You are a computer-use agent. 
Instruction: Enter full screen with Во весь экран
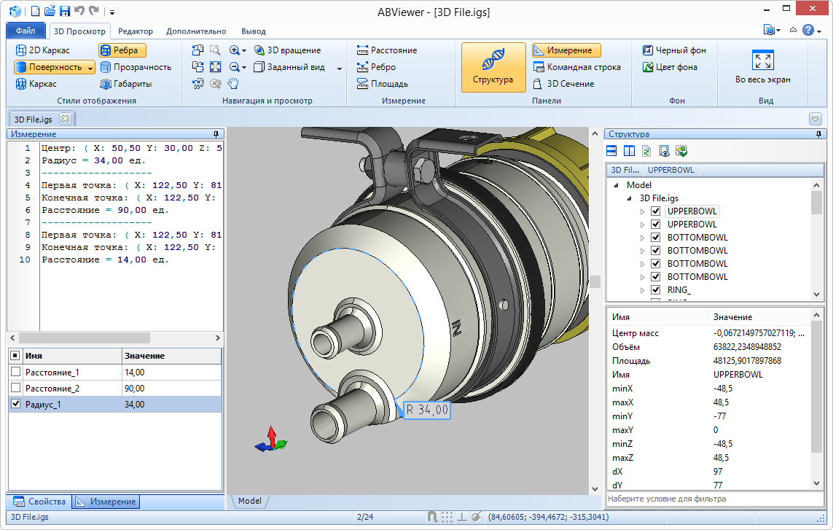tap(762, 67)
